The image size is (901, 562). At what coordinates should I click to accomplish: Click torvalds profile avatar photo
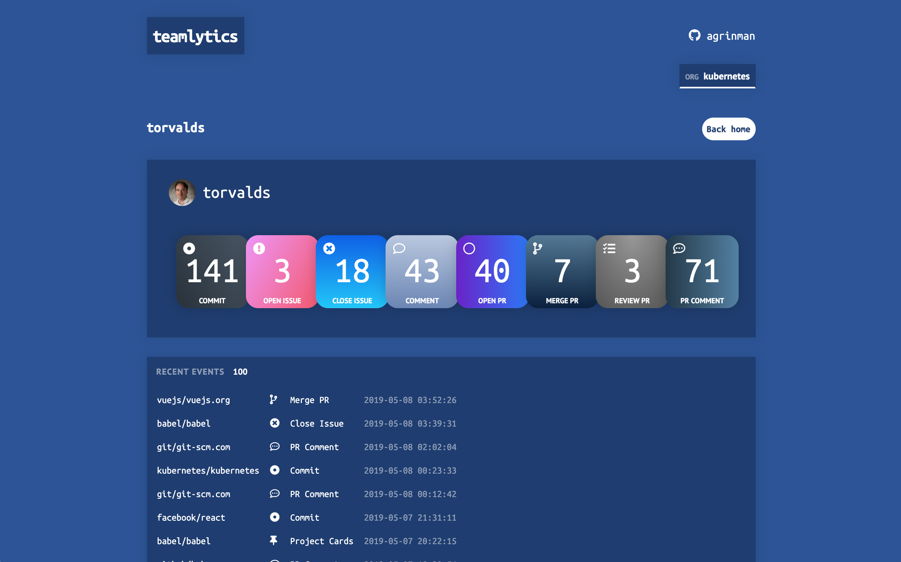pyautogui.click(x=182, y=193)
